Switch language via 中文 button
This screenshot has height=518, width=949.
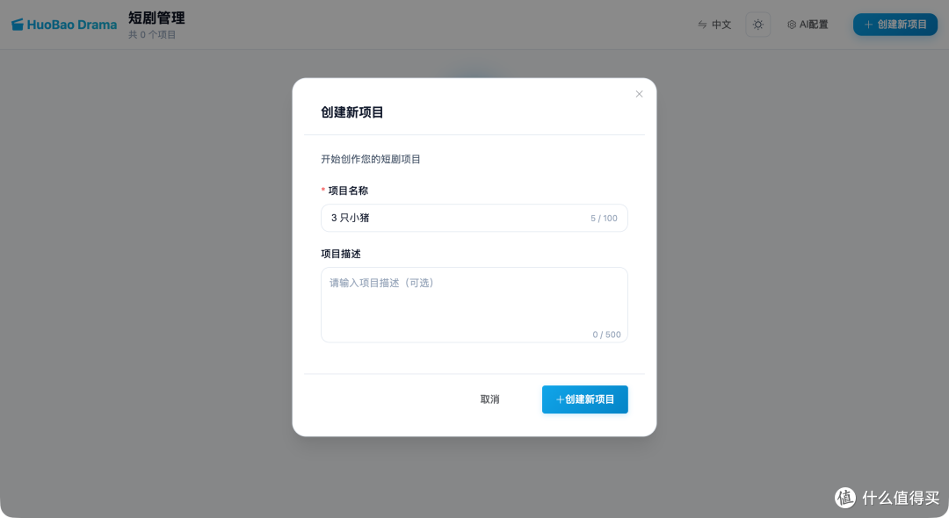coord(714,25)
